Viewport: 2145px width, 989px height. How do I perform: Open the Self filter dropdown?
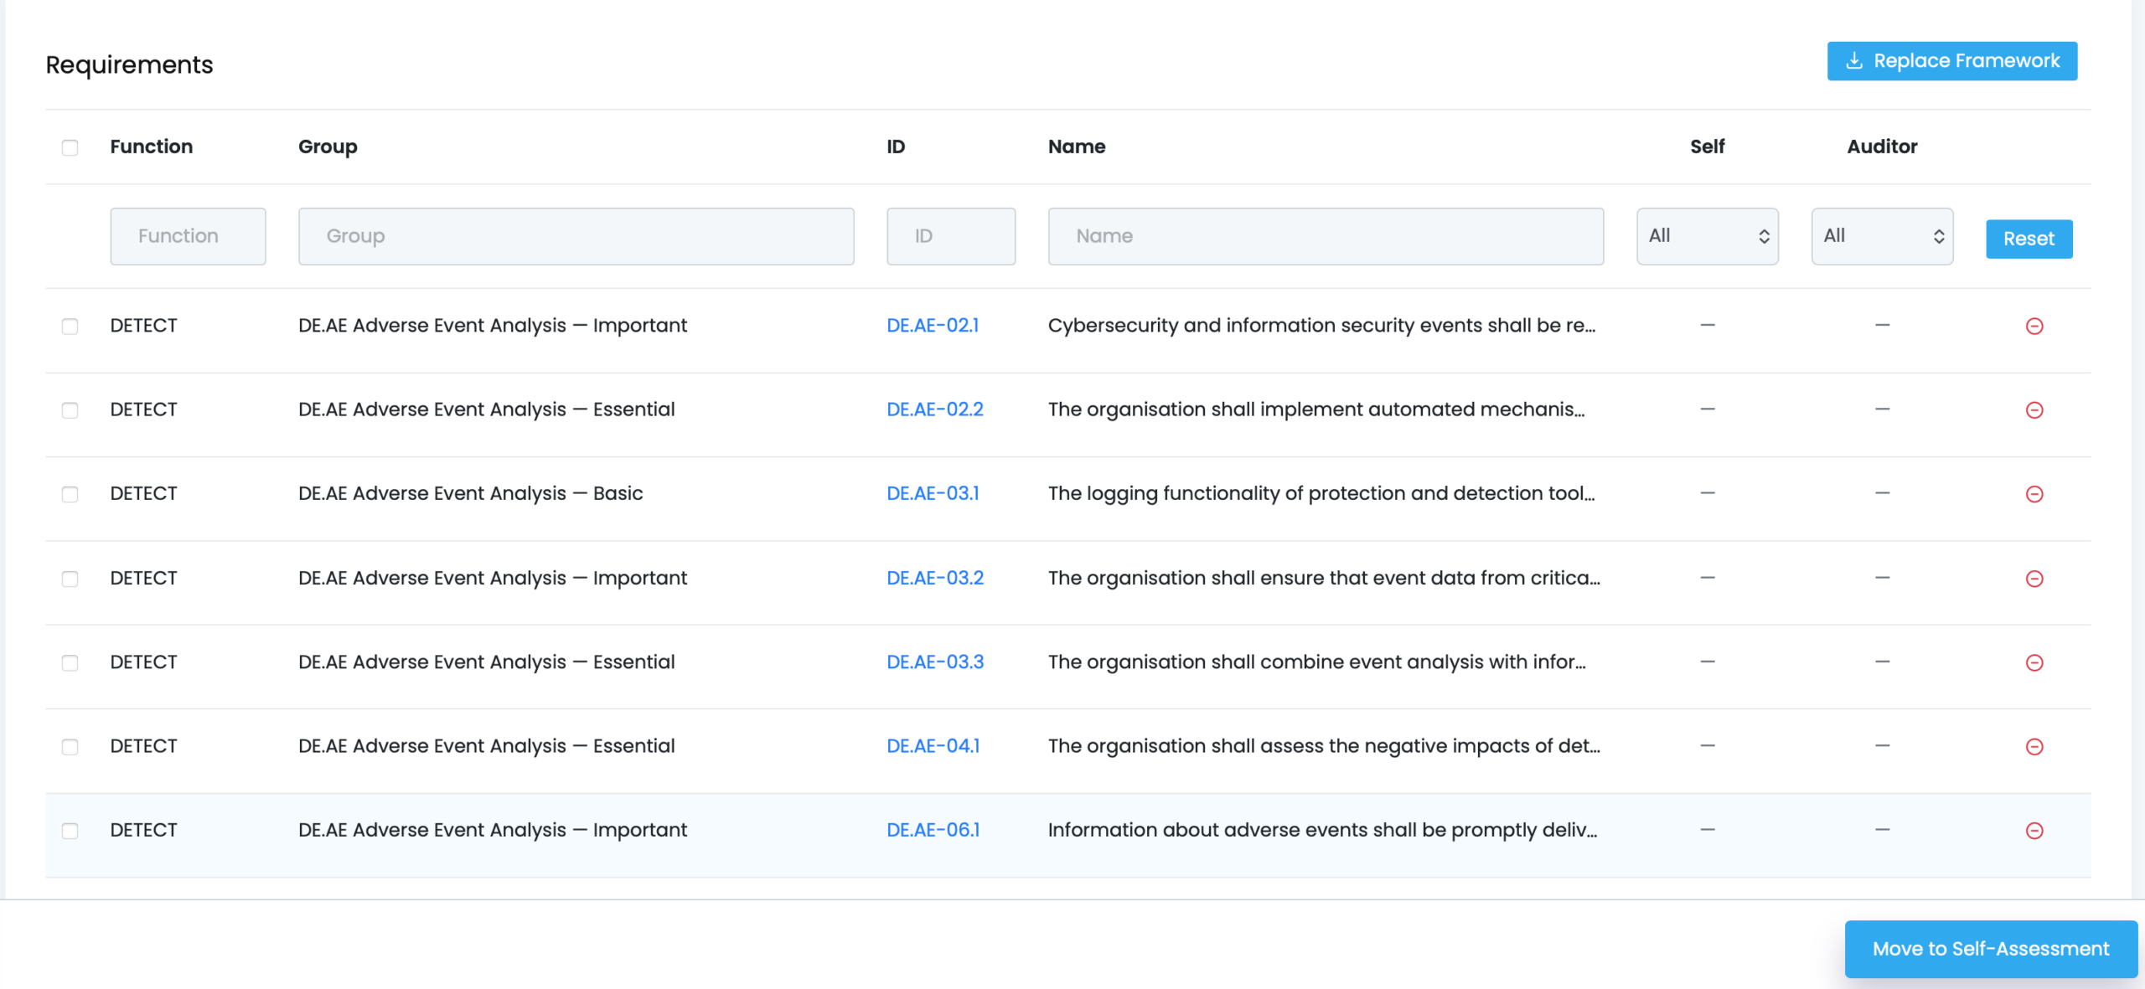coord(1707,236)
